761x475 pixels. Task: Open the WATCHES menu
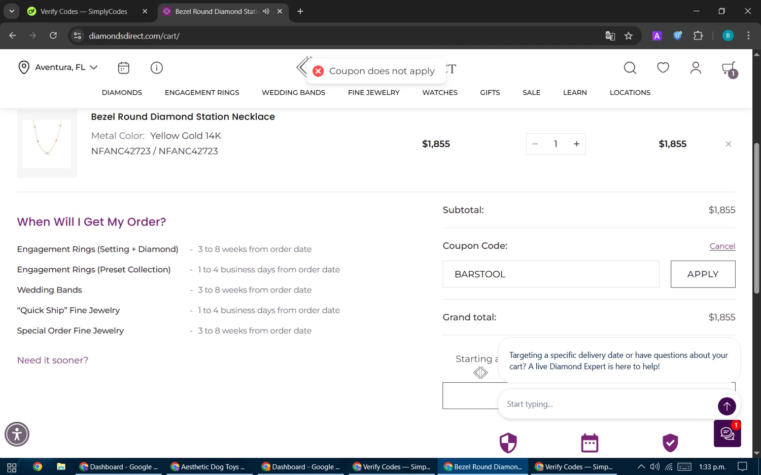(x=440, y=92)
